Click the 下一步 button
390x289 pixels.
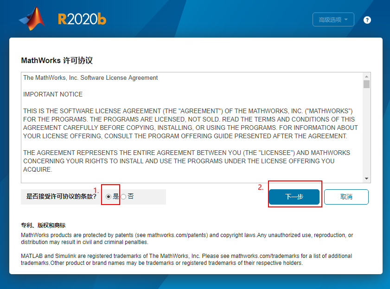[x=294, y=197]
